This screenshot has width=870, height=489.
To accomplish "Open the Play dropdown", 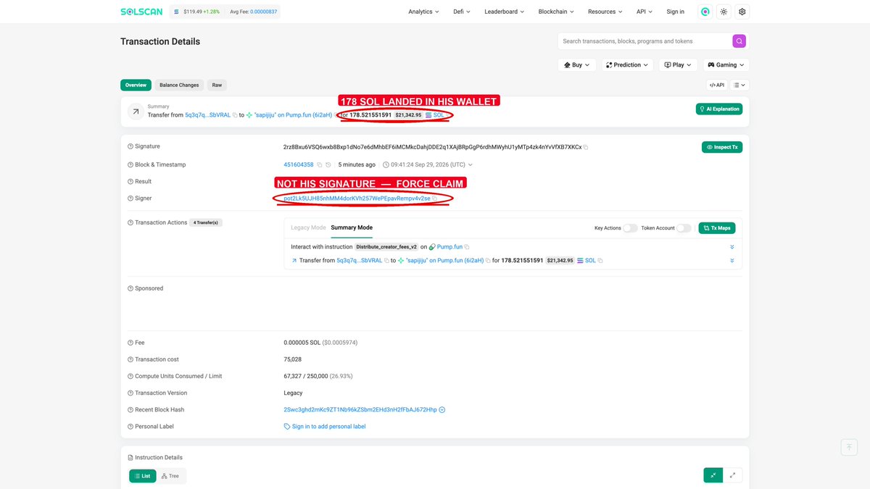I will pos(678,65).
